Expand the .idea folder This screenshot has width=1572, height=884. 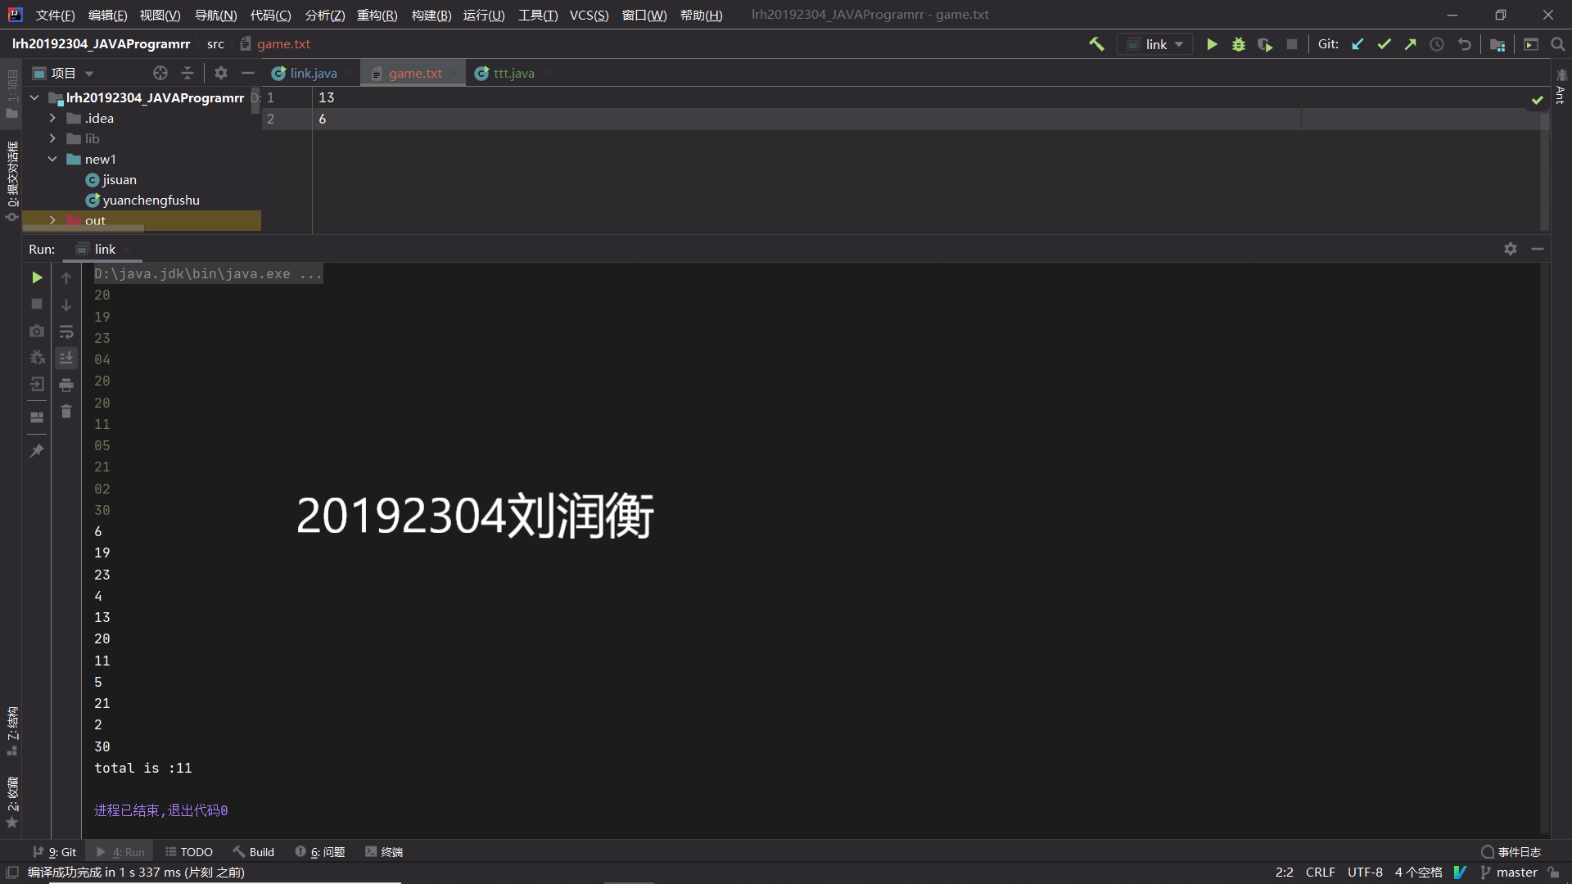(52, 118)
